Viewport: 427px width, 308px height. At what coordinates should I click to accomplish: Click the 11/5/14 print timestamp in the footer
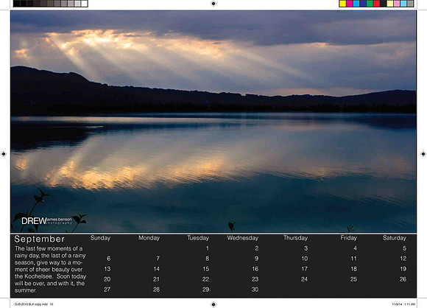click(403, 304)
